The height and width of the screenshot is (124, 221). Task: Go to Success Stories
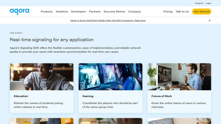click(x=114, y=12)
